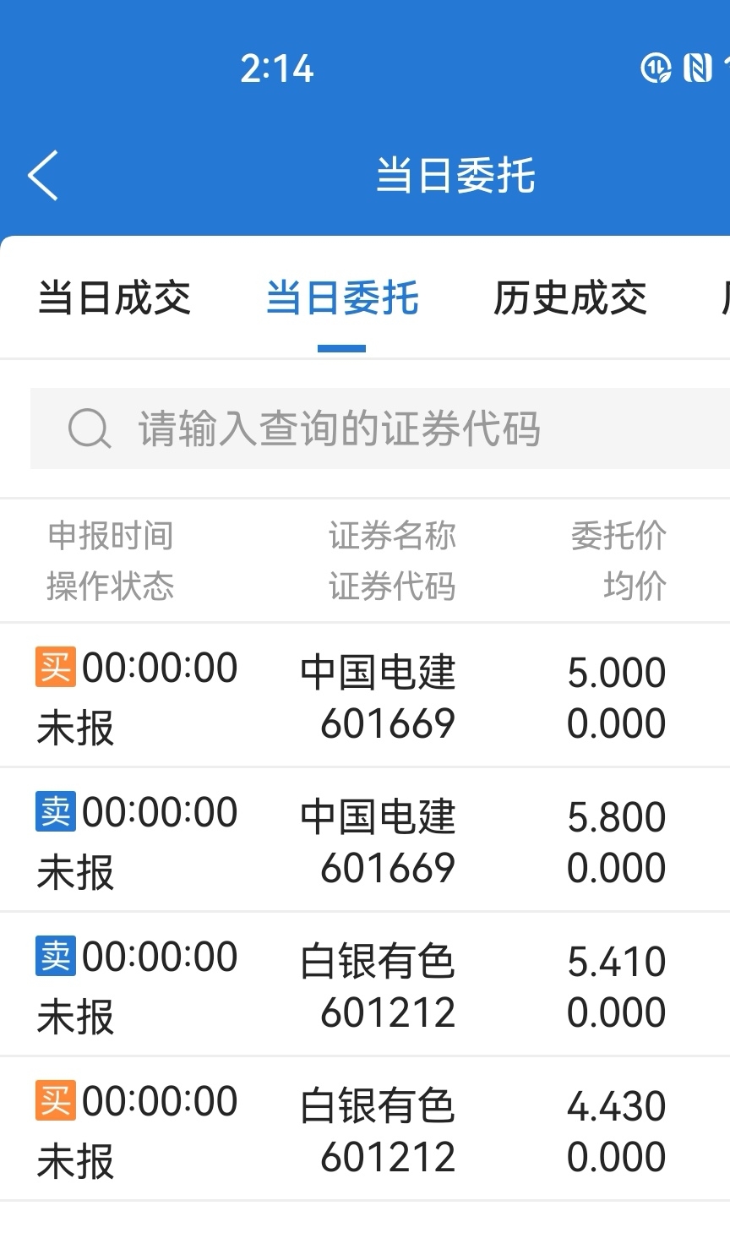
Task: Tap 未报 status of the 5.410 order
Action: pyautogui.click(x=76, y=1017)
